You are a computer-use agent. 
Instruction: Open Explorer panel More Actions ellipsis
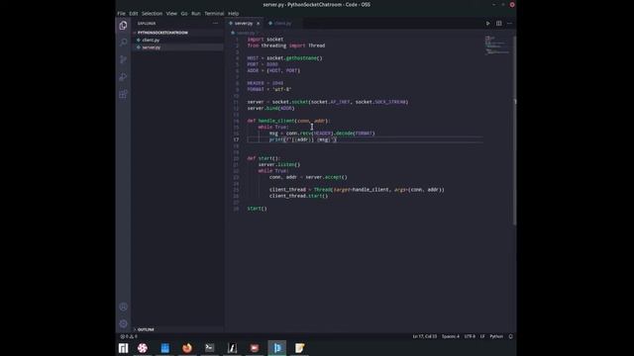(215, 24)
